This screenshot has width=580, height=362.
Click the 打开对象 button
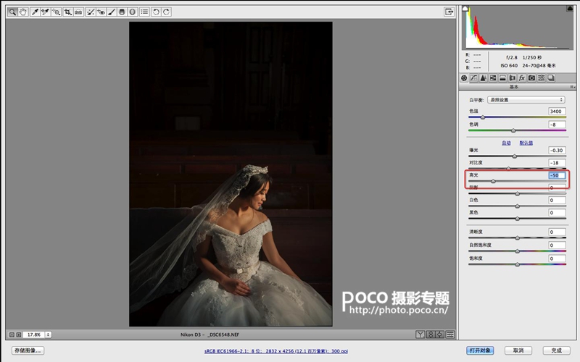(480, 350)
